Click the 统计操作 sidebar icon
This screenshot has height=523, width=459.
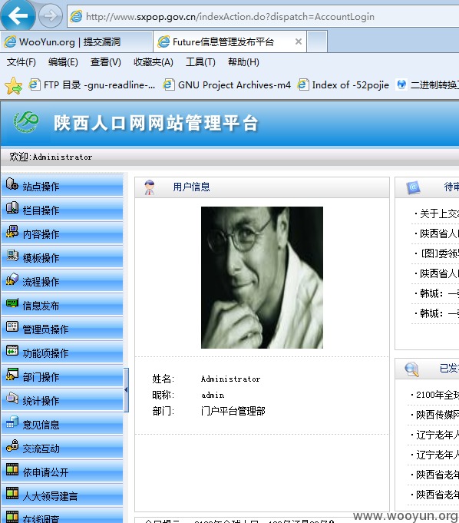pos(12,398)
